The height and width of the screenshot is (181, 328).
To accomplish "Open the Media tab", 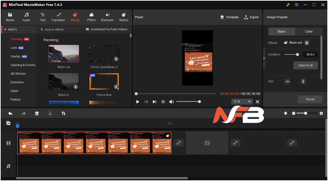I will [x=10, y=17].
